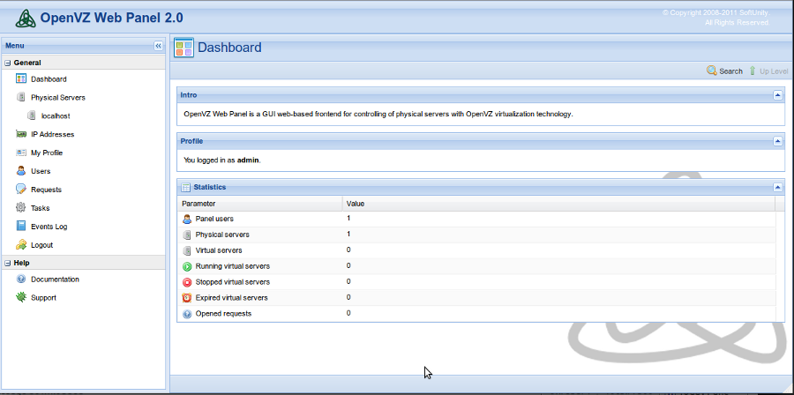Click the OpenVZ Web Panel 2.0 title
The image size is (794, 395).
[111, 19]
